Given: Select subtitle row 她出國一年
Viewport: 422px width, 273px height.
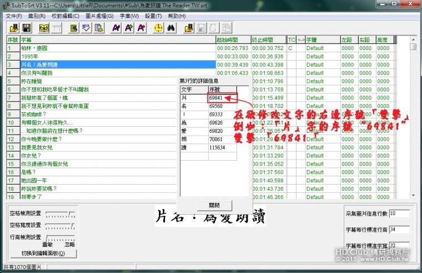Looking at the screenshot, I should 98,180.
